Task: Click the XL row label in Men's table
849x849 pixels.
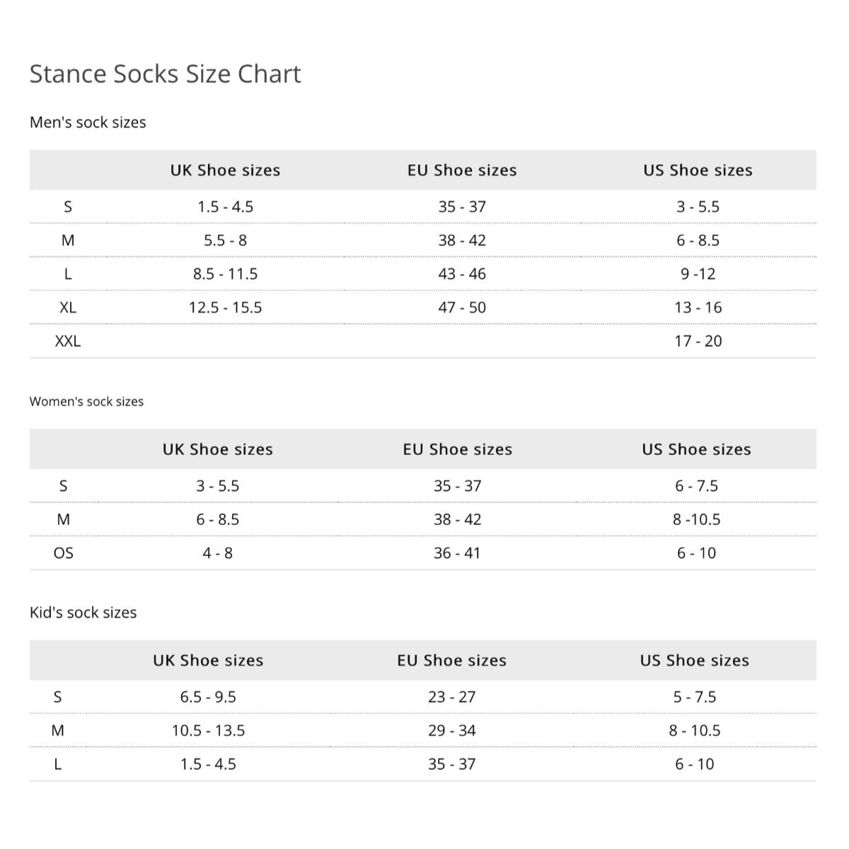Action: pyautogui.click(x=68, y=308)
